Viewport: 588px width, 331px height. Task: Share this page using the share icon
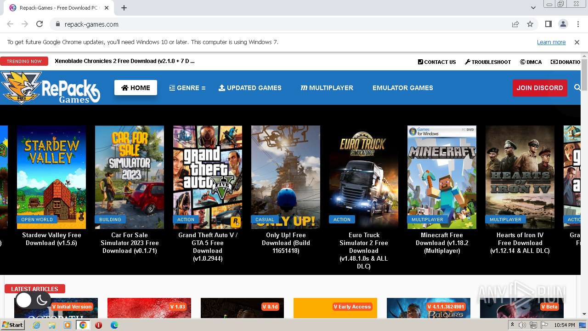coord(515,24)
